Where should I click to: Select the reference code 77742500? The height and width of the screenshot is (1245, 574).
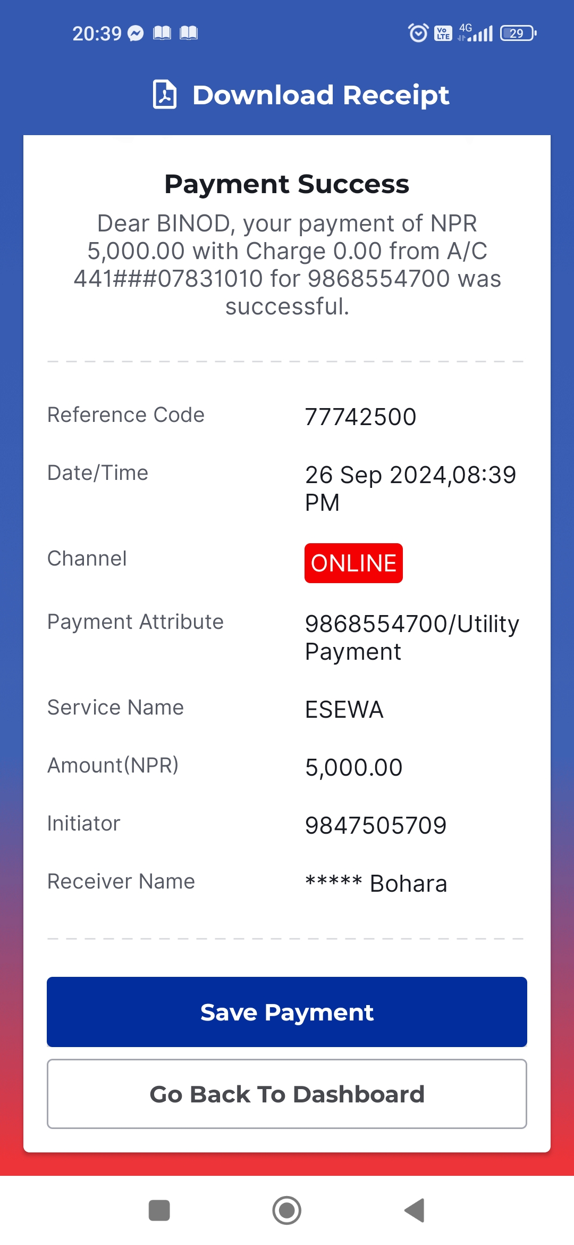360,417
